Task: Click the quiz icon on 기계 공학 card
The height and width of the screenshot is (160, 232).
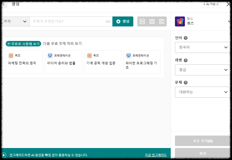Action: coord(89,56)
